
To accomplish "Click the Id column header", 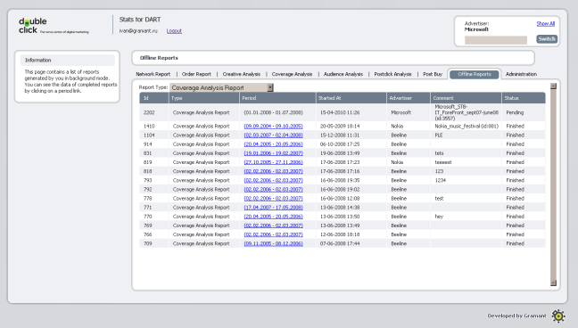I will [153, 98].
